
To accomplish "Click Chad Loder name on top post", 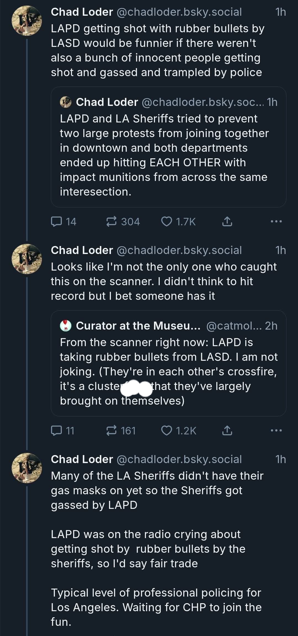I will [x=82, y=12].
